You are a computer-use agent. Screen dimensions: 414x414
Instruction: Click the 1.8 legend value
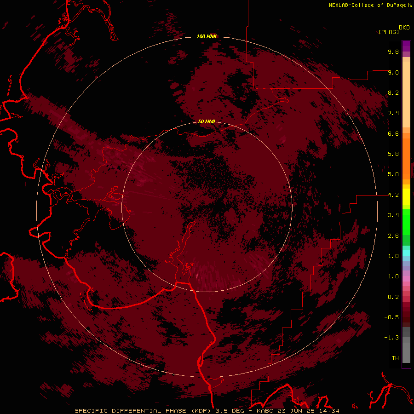click(393, 256)
